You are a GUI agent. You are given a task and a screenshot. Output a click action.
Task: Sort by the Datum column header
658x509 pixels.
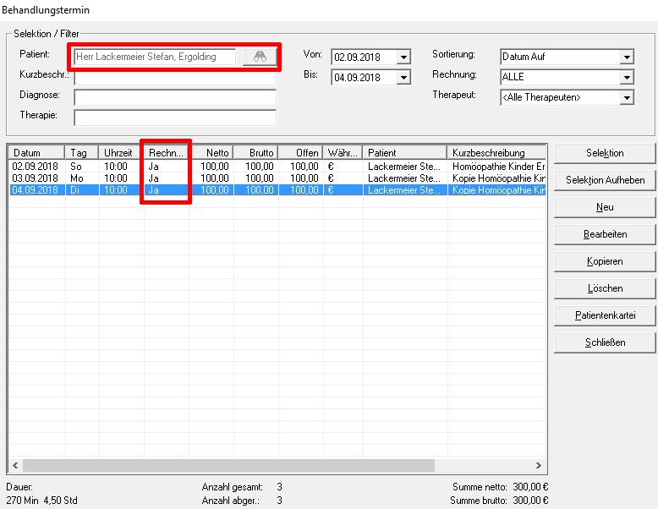tap(36, 153)
